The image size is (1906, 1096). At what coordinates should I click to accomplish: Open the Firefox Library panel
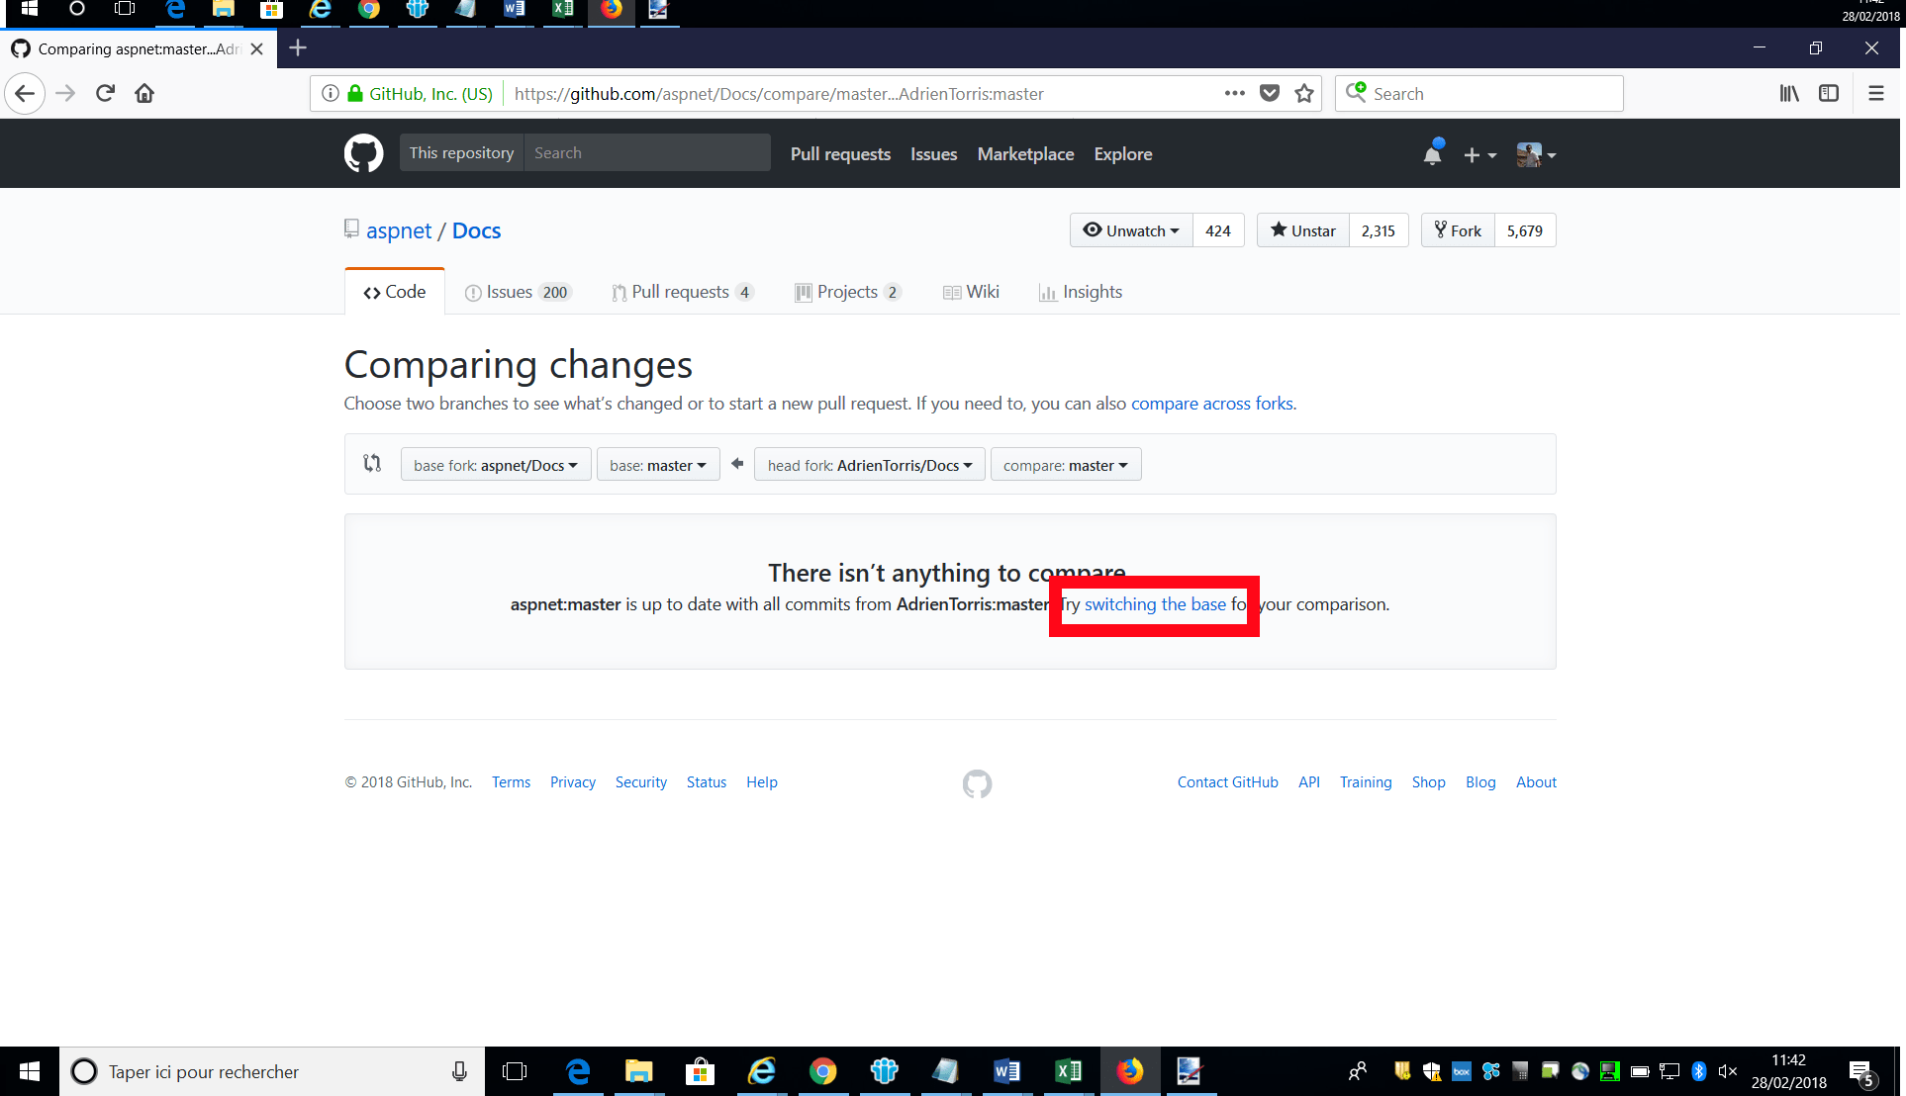click(1788, 93)
